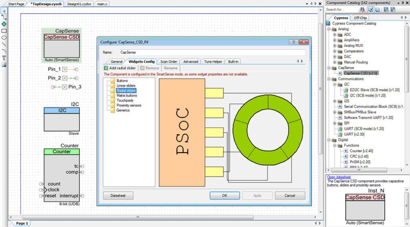This screenshot has height=227, width=410.
Task: Click the Datasheet button
Action: (118, 196)
